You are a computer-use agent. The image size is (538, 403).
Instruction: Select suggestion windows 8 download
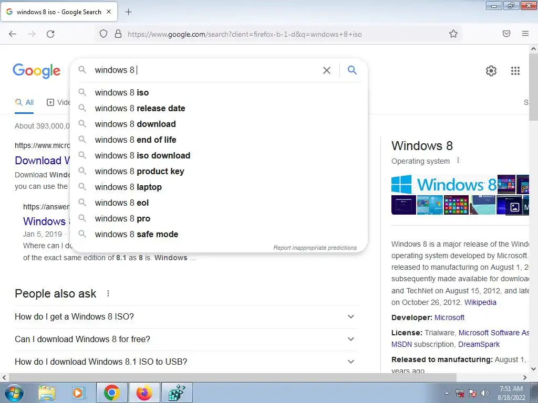coord(219,124)
